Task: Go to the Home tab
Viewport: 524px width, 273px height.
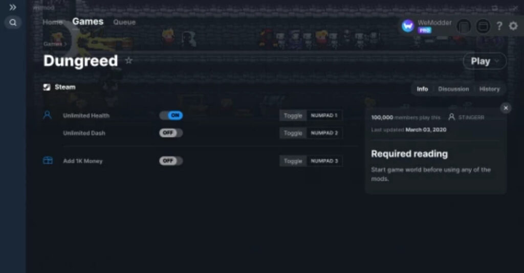Action: coord(53,22)
